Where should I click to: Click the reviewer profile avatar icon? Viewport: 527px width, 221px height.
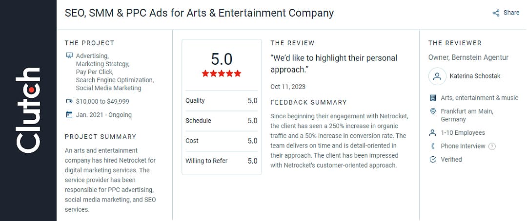click(437, 76)
